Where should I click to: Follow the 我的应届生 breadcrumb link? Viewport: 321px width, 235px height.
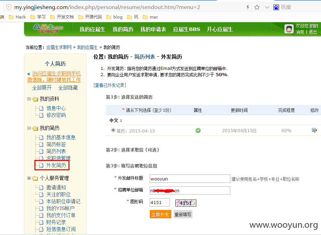[x=87, y=48]
